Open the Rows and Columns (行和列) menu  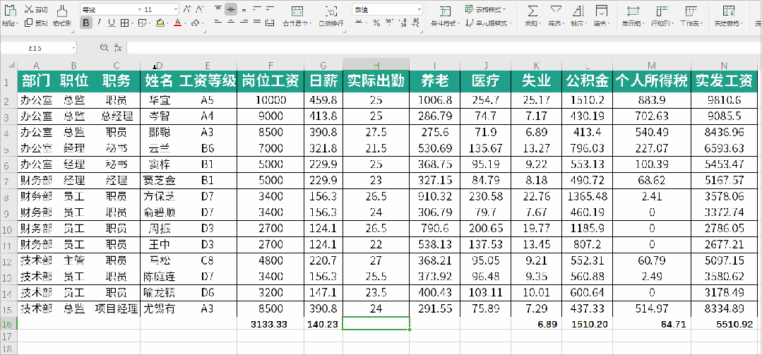(662, 15)
